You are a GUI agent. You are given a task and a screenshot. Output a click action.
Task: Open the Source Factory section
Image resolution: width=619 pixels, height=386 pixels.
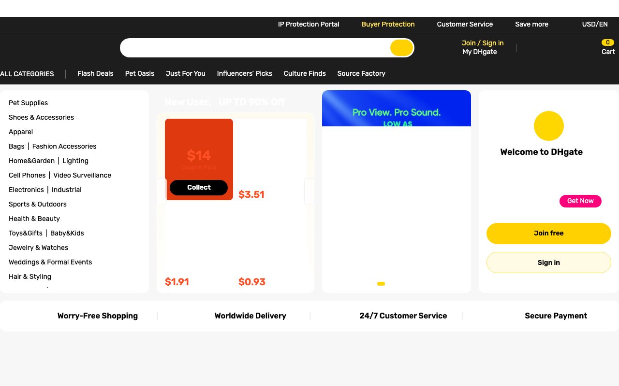click(x=361, y=73)
